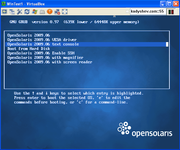The image size is (180, 150).
Task: Select OpenSolaris 2009.06 Enable SSH entry
Action: click(41, 53)
